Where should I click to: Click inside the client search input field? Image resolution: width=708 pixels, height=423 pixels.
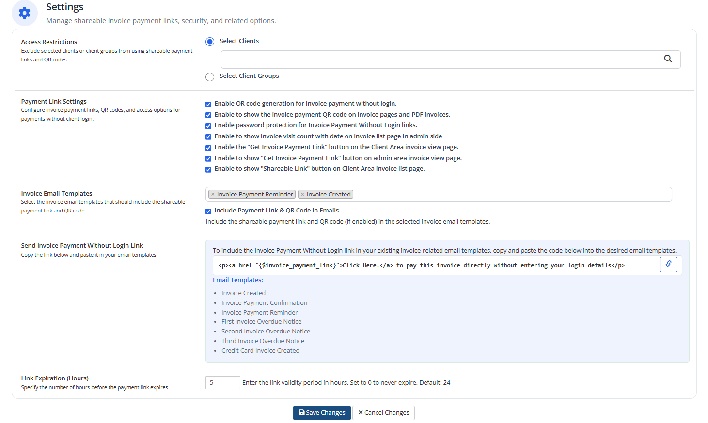point(451,60)
